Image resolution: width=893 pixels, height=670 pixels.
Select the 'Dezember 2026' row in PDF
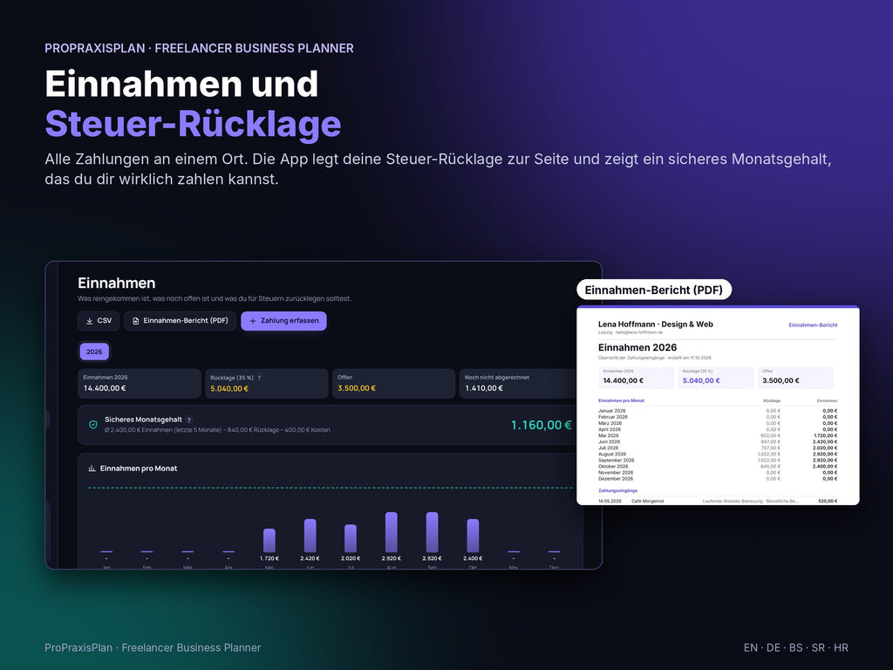(718, 479)
